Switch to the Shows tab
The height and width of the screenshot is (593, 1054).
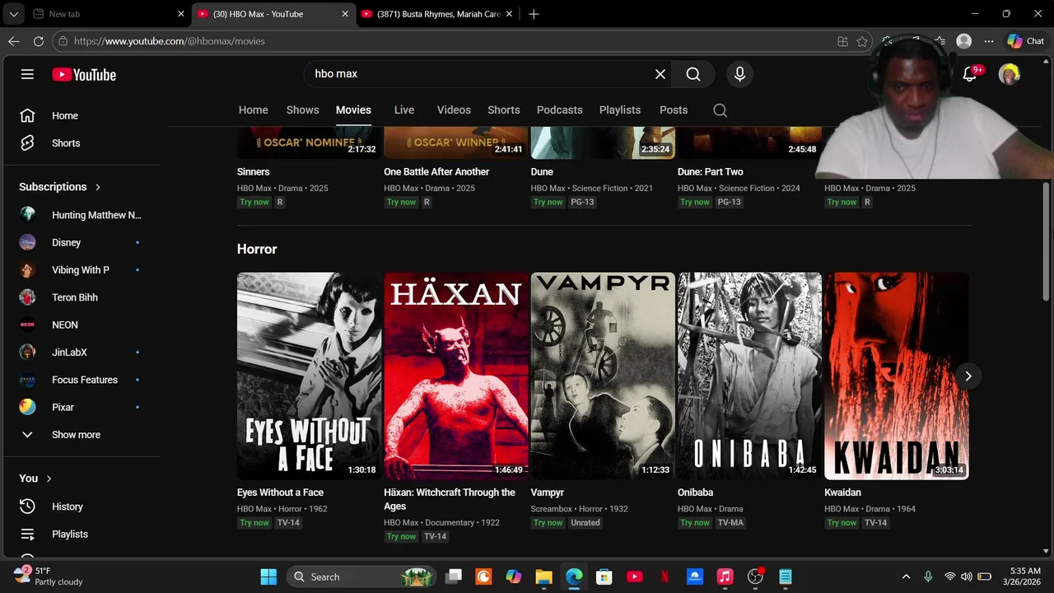(x=302, y=110)
